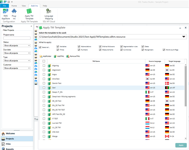Switch to the View ribbon tab
This screenshot has width=189, height=150.
(24, 6)
